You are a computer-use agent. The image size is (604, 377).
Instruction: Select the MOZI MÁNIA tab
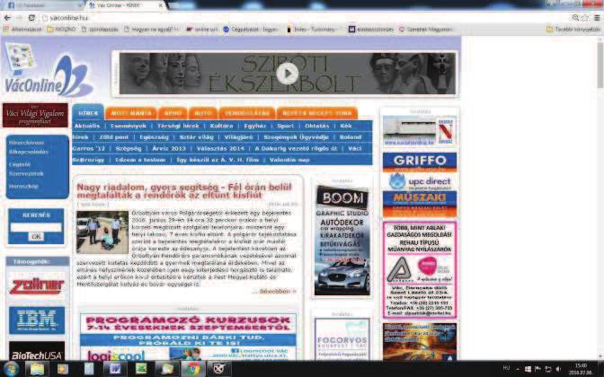[x=131, y=113]
